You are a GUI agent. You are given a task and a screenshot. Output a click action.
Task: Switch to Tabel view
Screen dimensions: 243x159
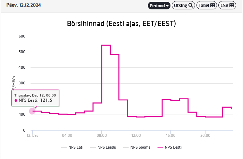(x=207, y=6)
